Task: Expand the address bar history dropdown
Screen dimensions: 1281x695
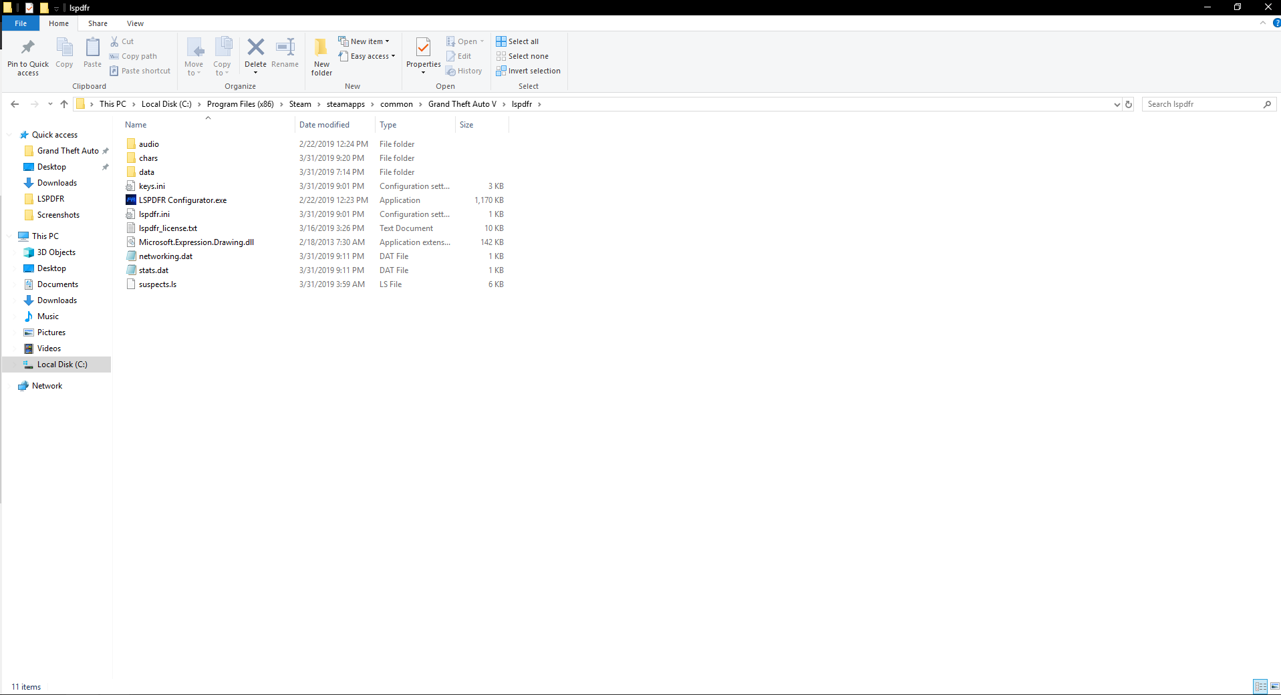Action: coord(1117,104)
